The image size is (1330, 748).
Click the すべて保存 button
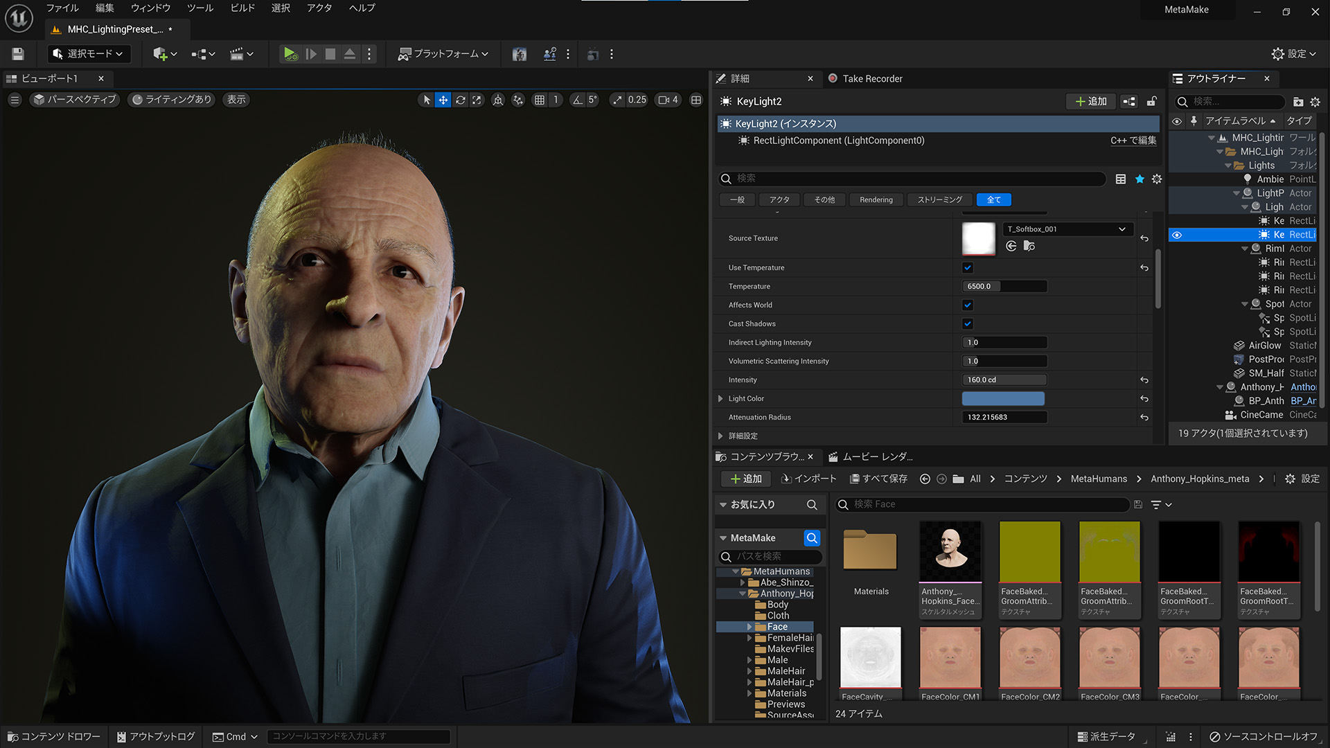click(x=878, y=479)
